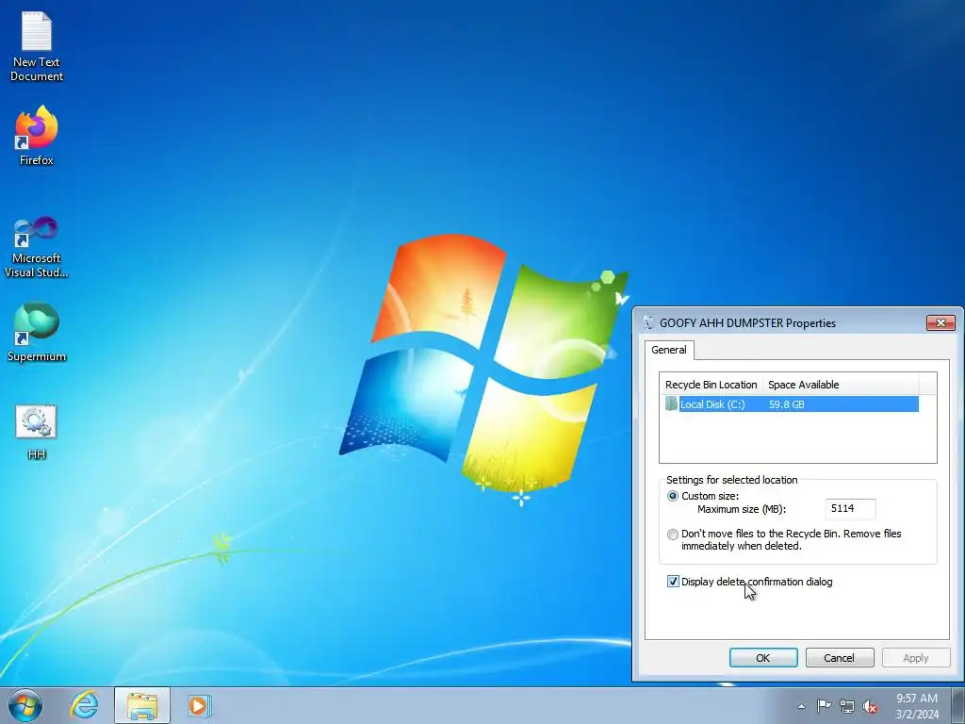The image size is (965, 724).
Task: Click the Cancel button
Action: coord(840,657)
